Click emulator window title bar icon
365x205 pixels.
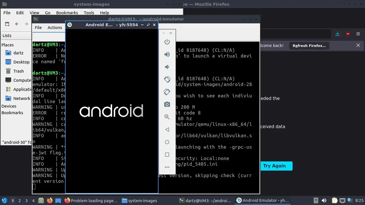point(69,25)
